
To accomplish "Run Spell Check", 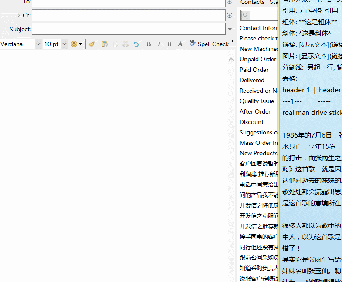I will 209,44.
